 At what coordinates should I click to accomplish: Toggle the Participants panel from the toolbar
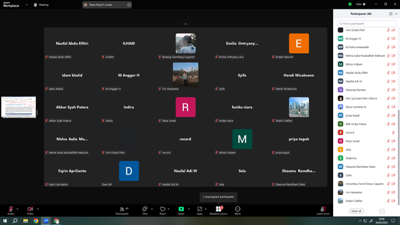[122, 211]
